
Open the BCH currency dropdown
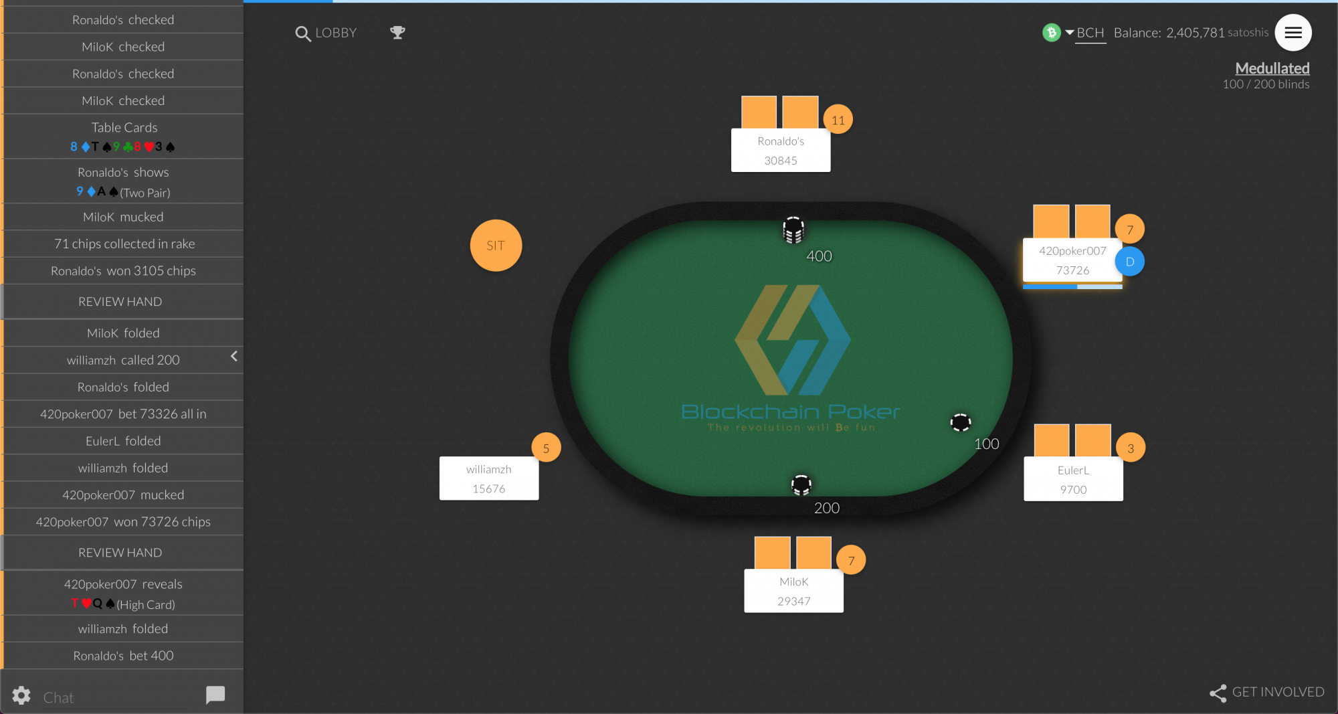(x=1074, y=32)
